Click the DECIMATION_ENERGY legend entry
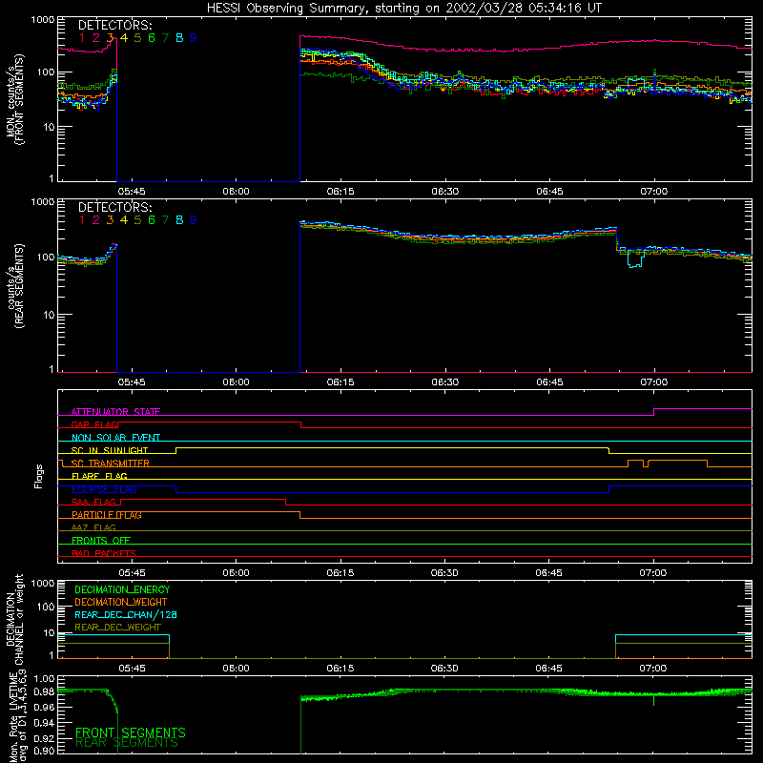Image resolution: width=763 pixels, height=763 pixels. (x=122, y=589)
